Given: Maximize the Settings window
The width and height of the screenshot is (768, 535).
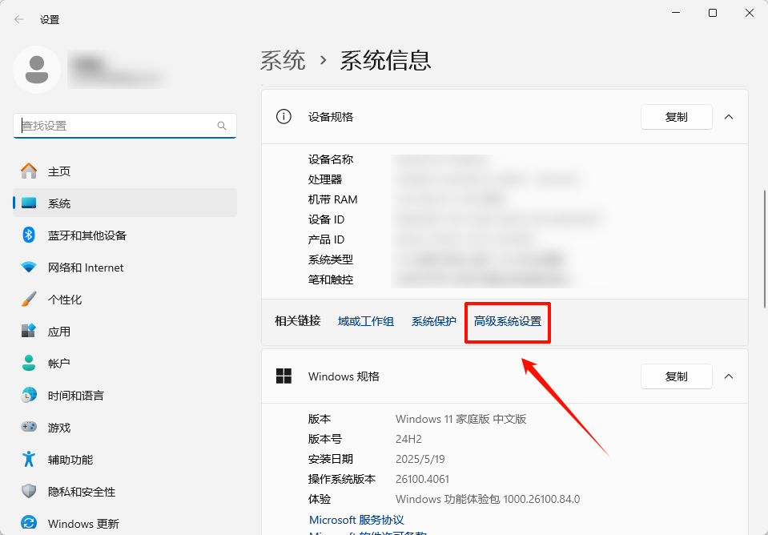Looking at the screenshot, I should [x=713, y=14].
